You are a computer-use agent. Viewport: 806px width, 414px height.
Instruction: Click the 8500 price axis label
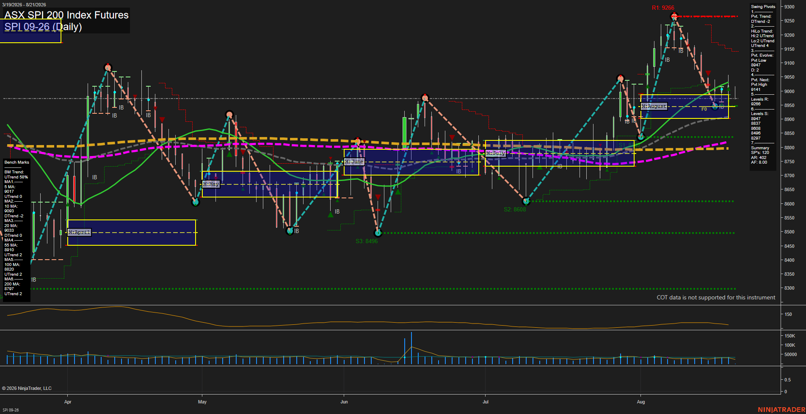(x=789, y=232)
